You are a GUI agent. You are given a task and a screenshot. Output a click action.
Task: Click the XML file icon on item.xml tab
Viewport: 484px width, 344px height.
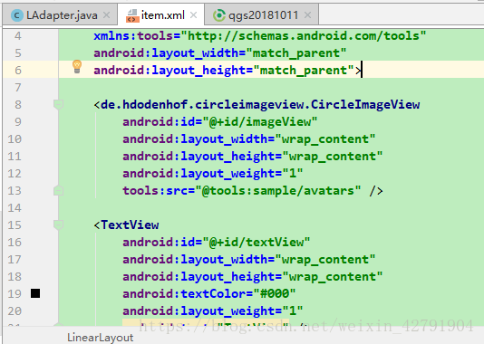[132, 15]
